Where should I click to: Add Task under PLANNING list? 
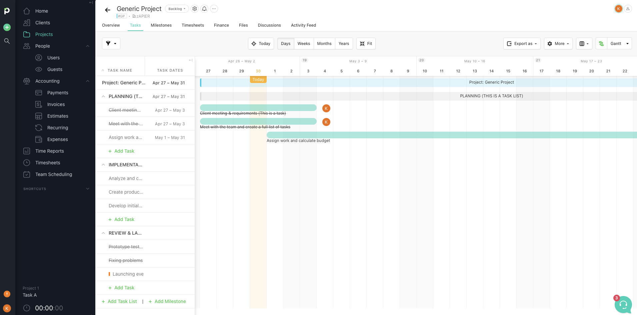tap(121, 151)
